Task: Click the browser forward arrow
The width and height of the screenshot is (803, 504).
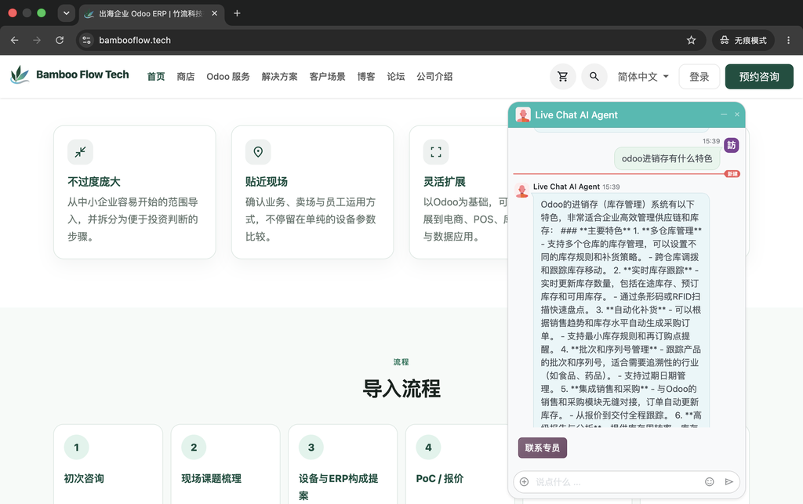Action: coord(37,40)
